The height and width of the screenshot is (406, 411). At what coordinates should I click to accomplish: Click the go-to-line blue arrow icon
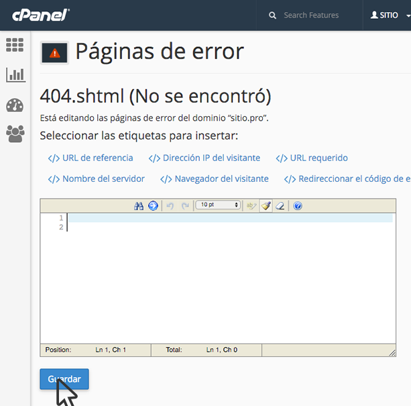click(153, 205)
